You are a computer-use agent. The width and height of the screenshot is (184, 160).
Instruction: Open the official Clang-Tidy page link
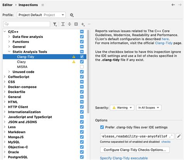coord(164,43)
